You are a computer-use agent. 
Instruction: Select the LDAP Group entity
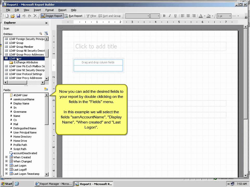click(16, 43)
